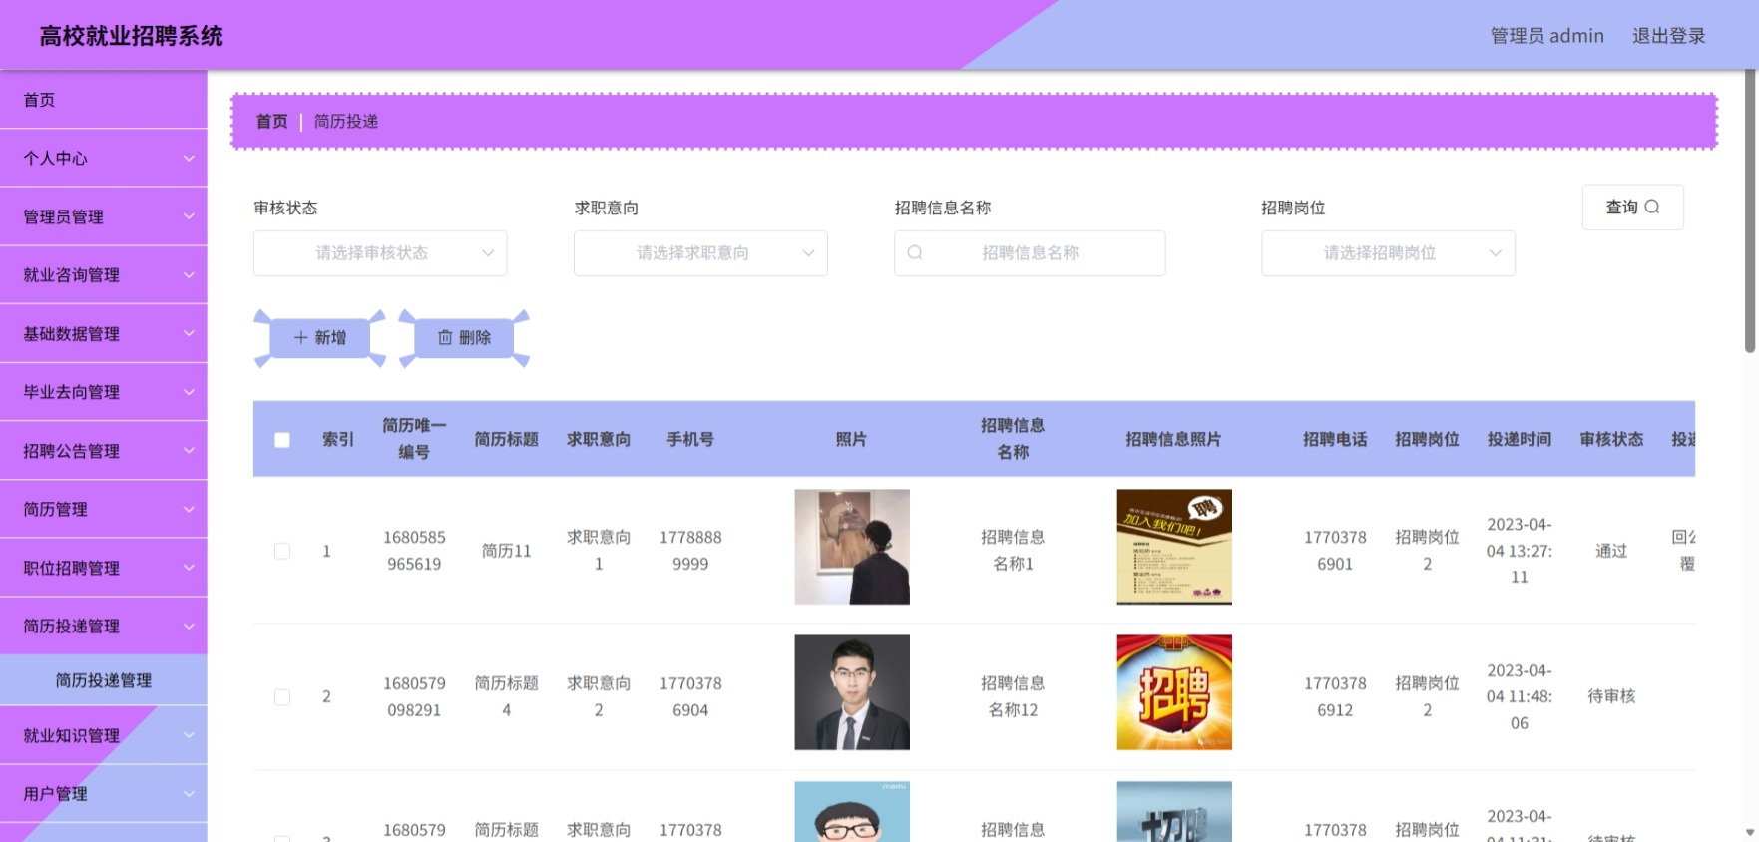
Task: Go to 首页 in the sidebar
Action: 104,100
